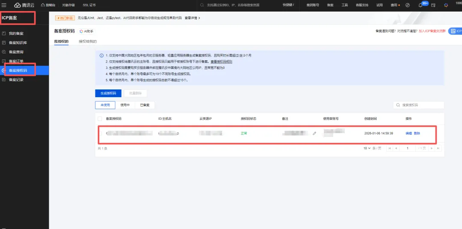Switch to the 授权给我的 tab
Image resolution: width=462 pixels, height=229 pixels.
(x=88, y=42)
